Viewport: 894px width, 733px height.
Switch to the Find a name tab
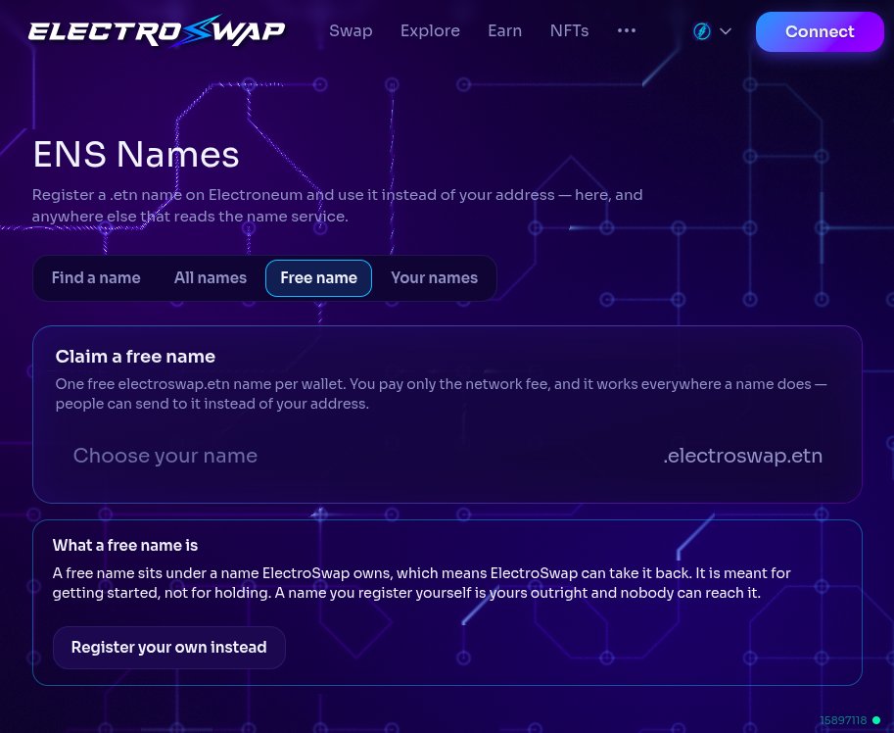pyautogui.click(x=96, y=277)
